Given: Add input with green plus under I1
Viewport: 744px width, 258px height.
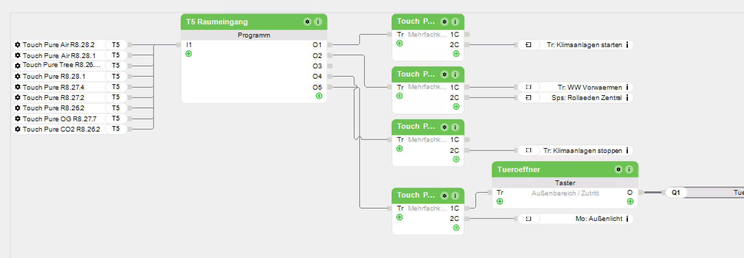Looking at the screenshot, I should 189,54.
